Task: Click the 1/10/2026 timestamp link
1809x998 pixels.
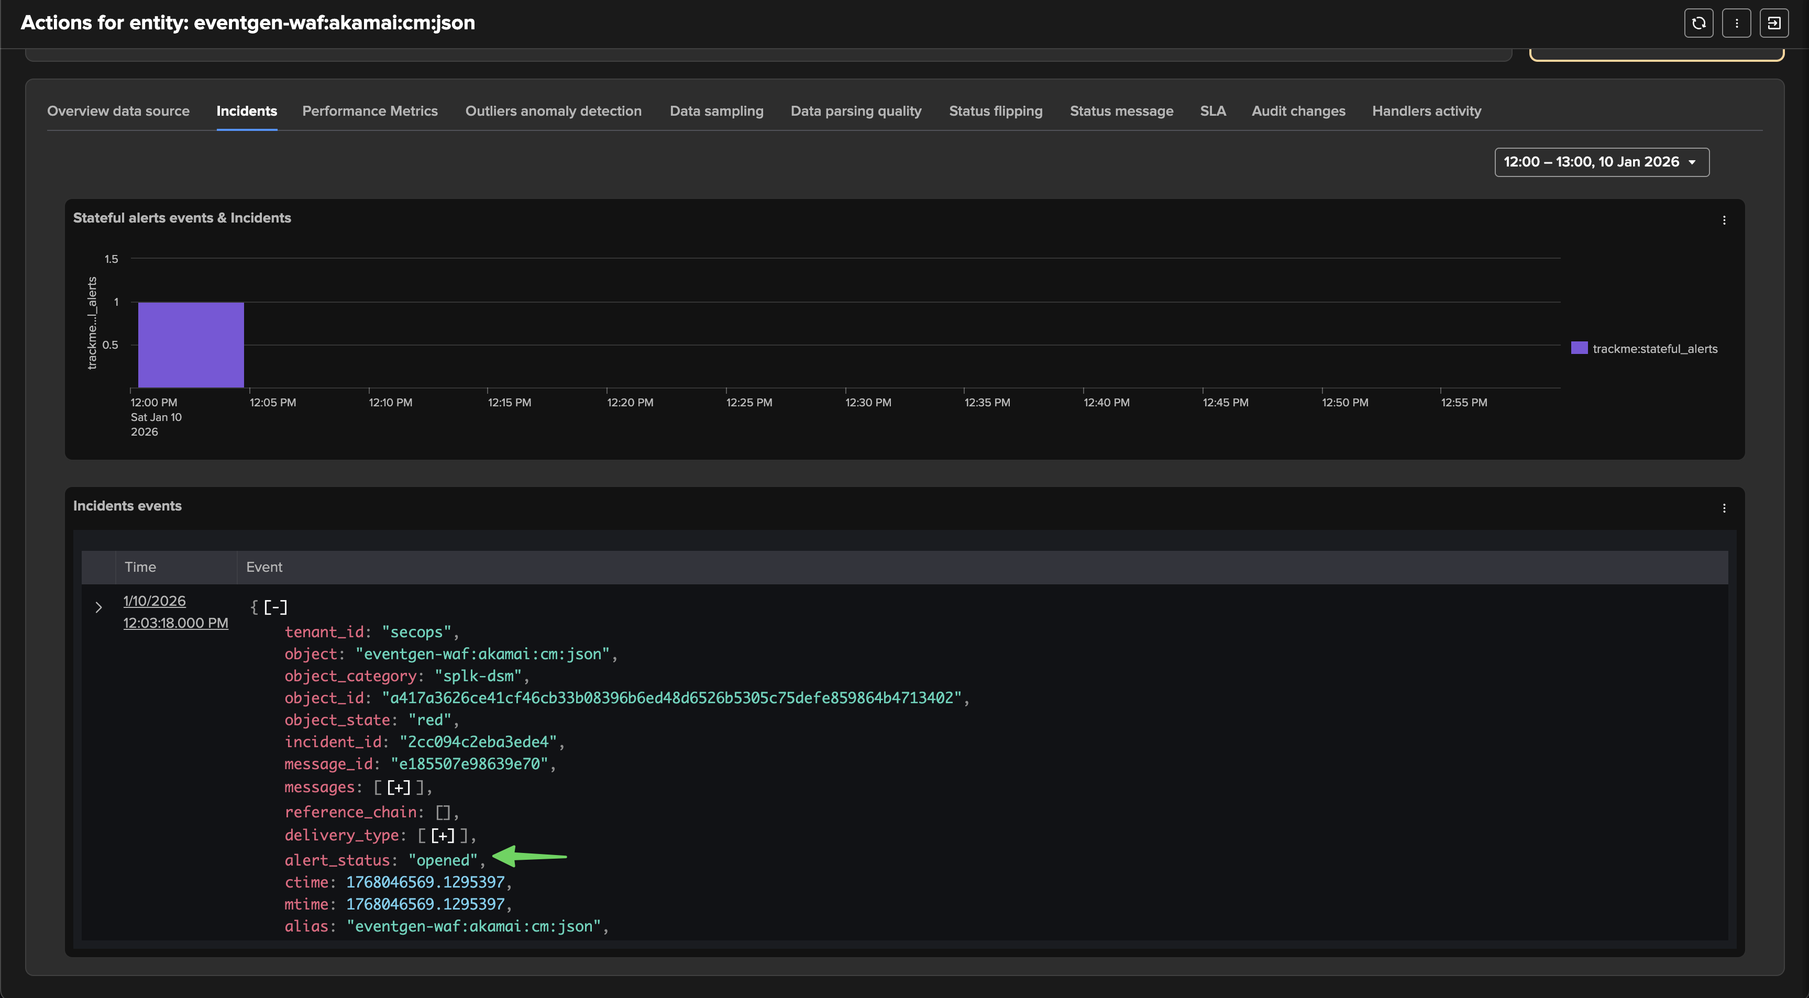Action: pos(154,601)
